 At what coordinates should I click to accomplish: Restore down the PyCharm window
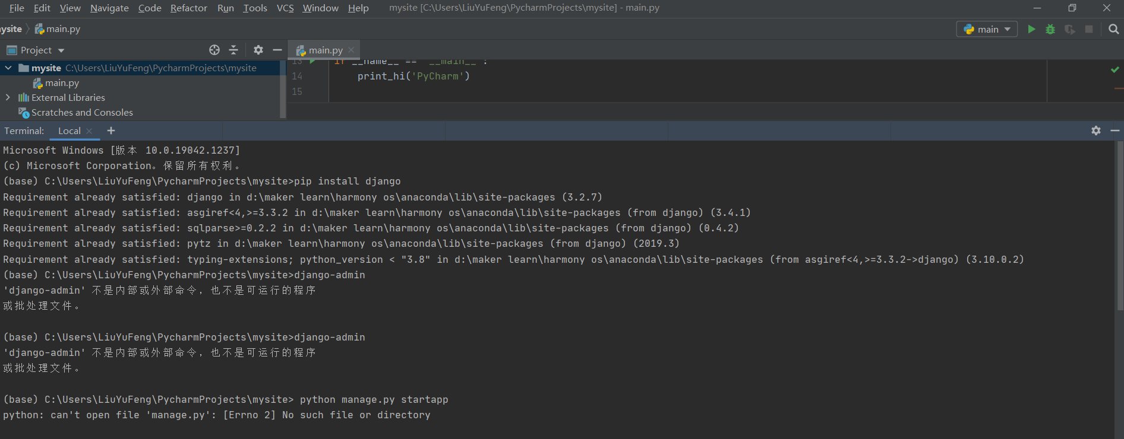tap(1072, 8)
